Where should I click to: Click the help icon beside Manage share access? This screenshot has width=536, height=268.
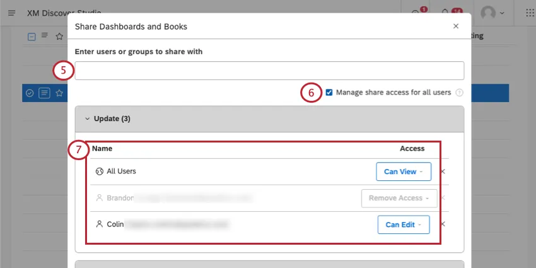(459, 93)
